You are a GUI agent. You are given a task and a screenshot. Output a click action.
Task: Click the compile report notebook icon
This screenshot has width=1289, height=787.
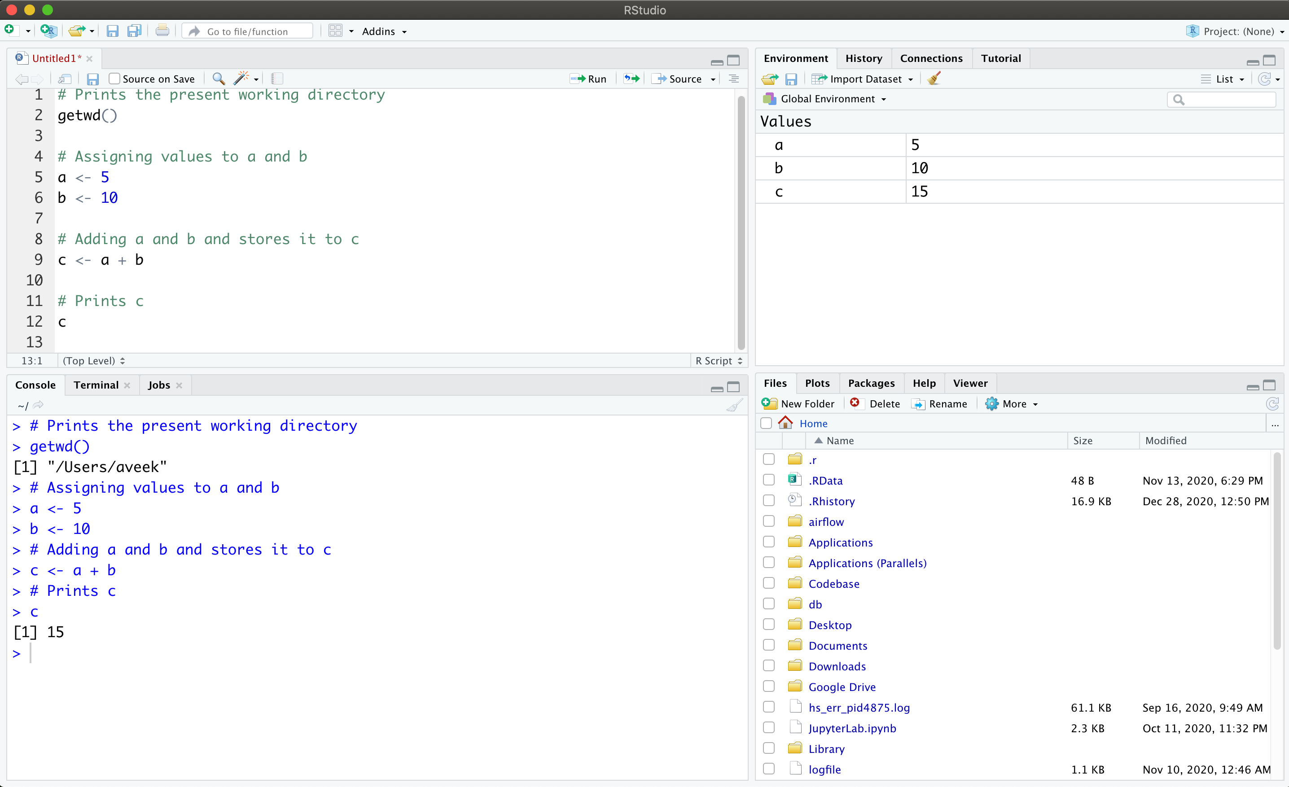277,79
